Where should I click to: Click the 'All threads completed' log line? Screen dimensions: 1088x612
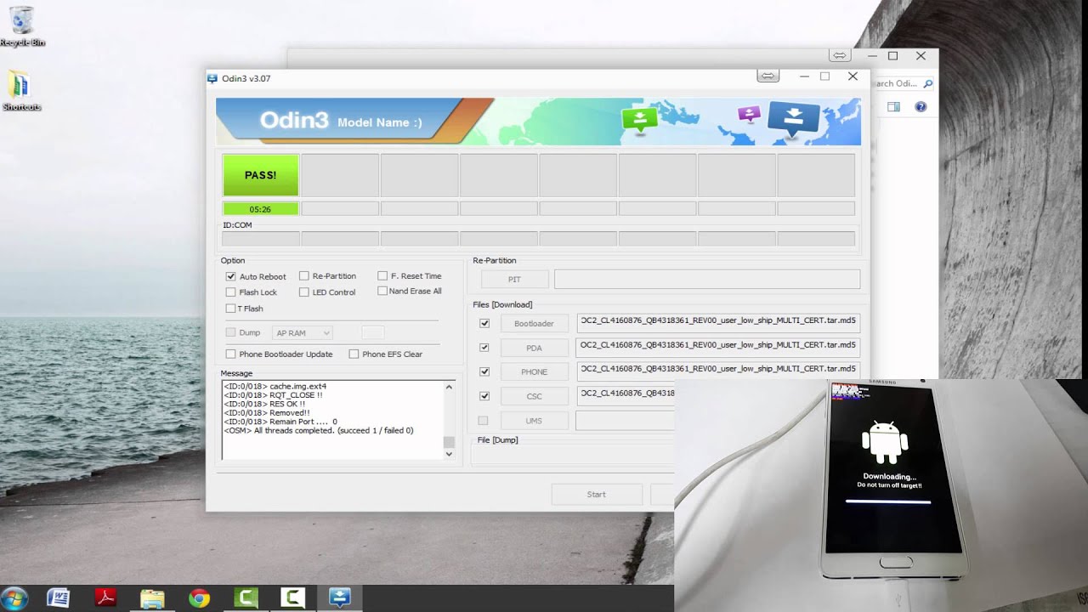pos(319,431)
